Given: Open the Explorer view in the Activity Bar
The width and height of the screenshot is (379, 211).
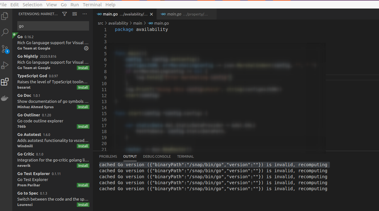Looking at the screenshot, I should click(x=5, y=16).
